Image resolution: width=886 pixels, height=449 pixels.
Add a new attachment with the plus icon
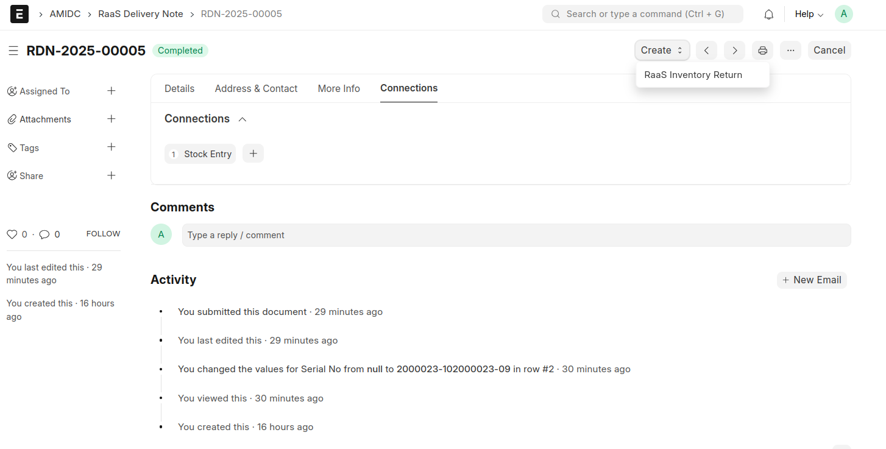tap(112, 119)
